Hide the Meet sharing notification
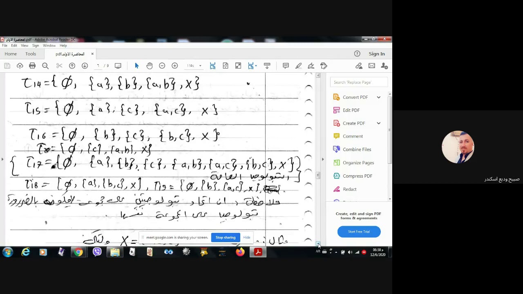 247,238
